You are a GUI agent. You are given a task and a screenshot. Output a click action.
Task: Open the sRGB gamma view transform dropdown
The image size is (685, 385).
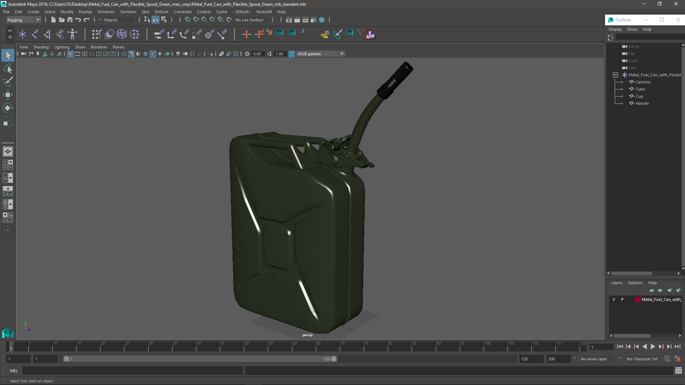(320, 54)
